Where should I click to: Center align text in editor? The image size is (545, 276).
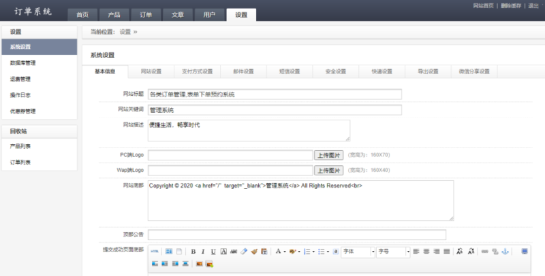pyautogui.click(x=426, y=252)
